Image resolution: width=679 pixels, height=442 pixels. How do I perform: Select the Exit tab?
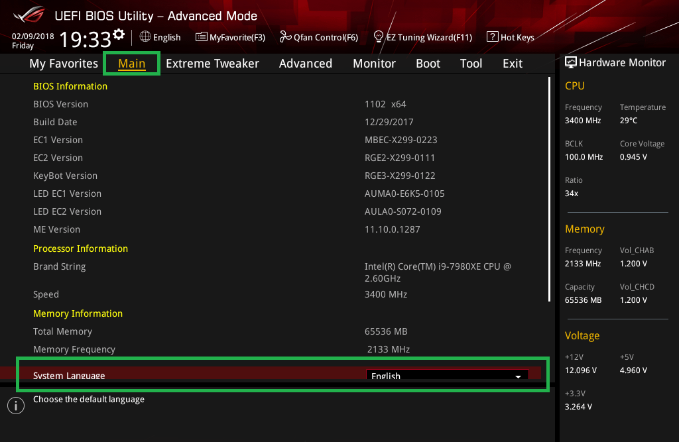pyautogui.click(x=513, y=64)
